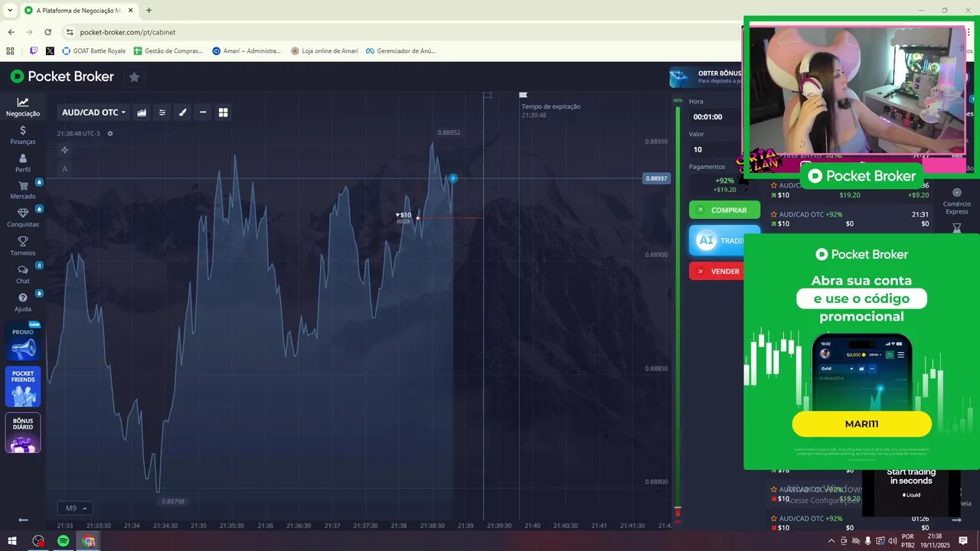Click the COMPRAR buy button
The image size is (980, 551).
click(x=724, y=210)
